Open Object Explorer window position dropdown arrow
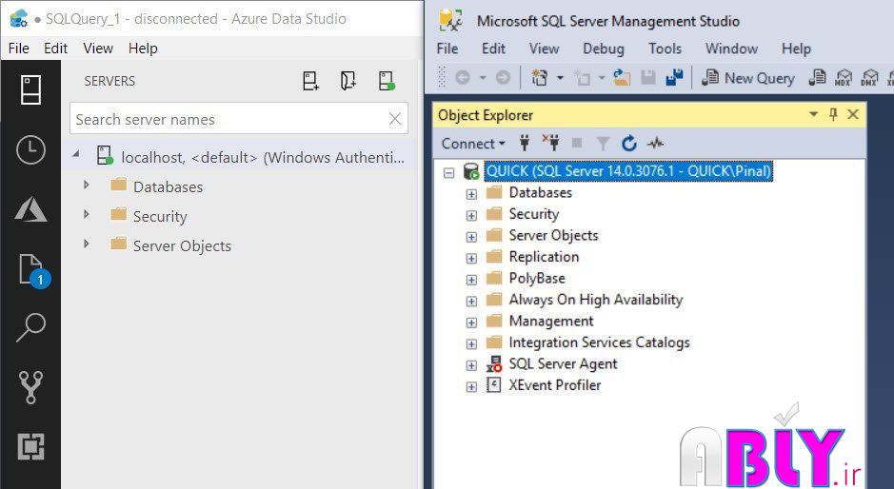 [x=814, y=114]
